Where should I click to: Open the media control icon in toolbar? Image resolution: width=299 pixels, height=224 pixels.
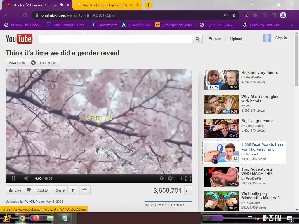264,15
